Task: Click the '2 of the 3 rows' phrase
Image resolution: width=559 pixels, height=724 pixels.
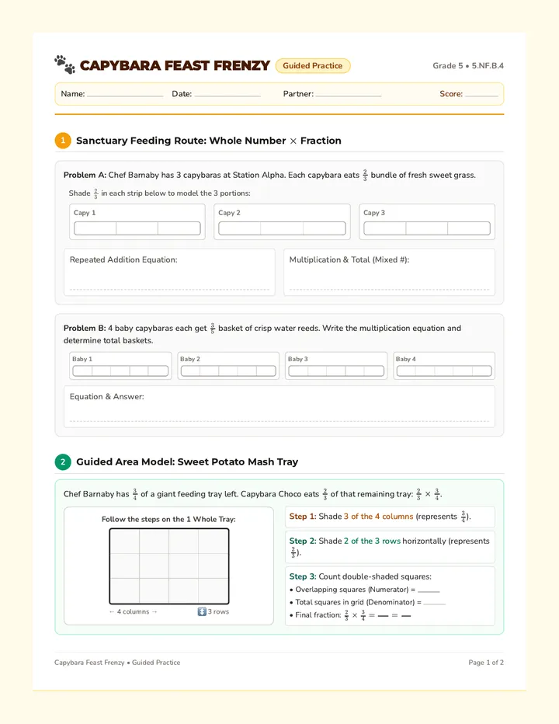Action: (372, 541)
